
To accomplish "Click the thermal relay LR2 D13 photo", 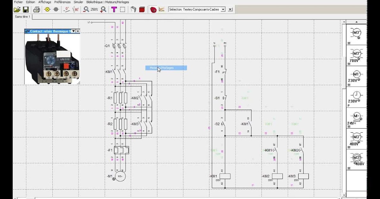I will (x=52, y=59).
